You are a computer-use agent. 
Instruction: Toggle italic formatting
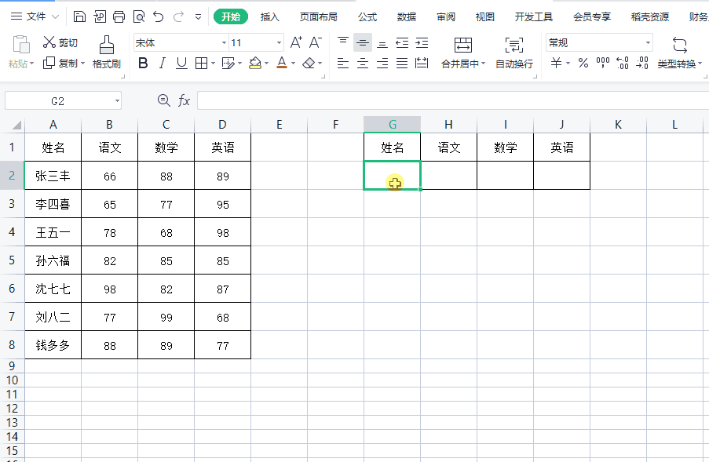[x=162, y=64]
